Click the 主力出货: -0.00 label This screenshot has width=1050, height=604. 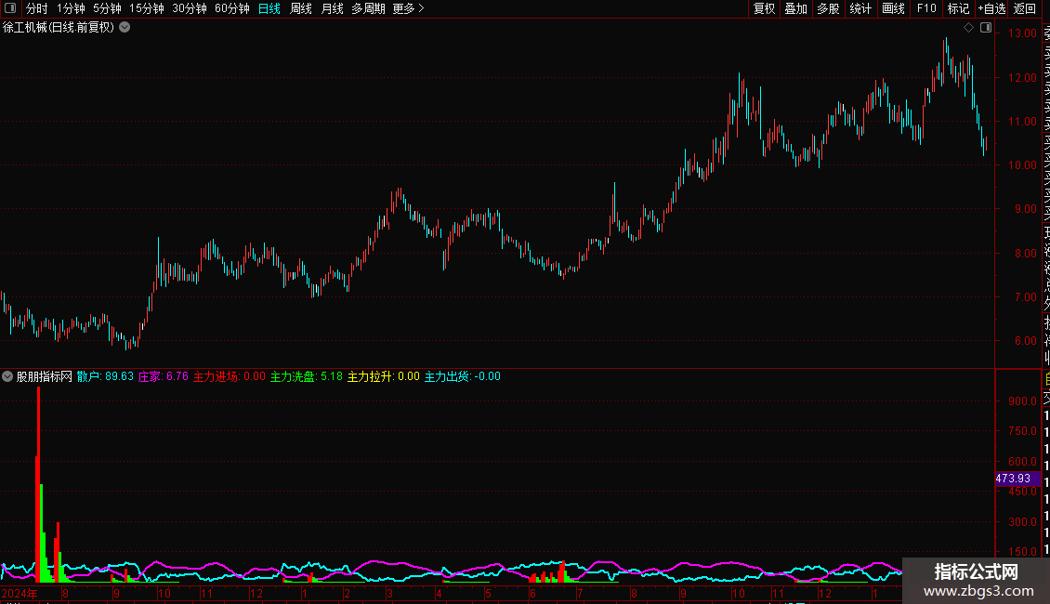click(462, 376)
